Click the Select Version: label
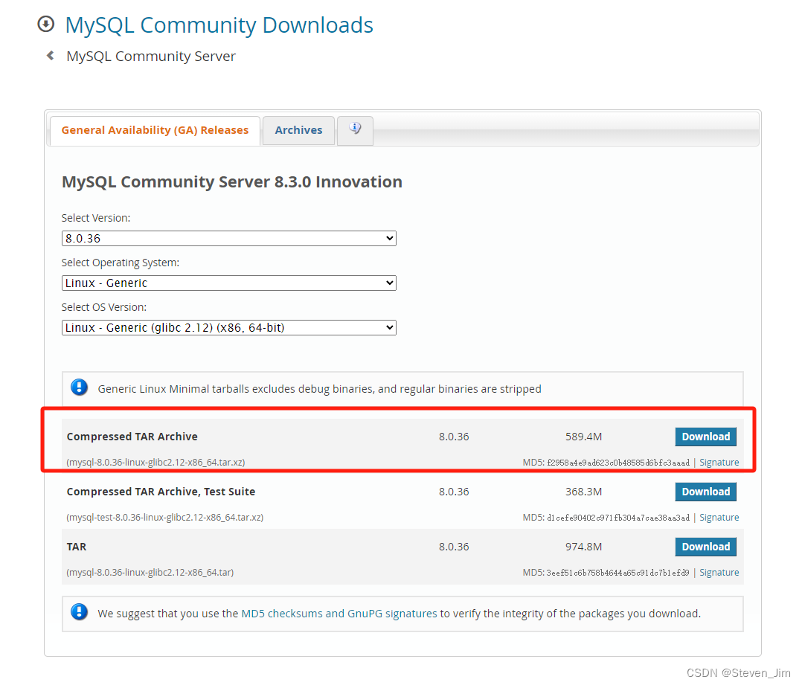 click(x=96, y=218)
